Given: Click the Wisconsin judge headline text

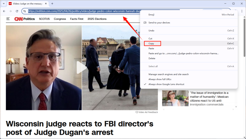Looking at the screenshot, I should click(x=80, y=128).
